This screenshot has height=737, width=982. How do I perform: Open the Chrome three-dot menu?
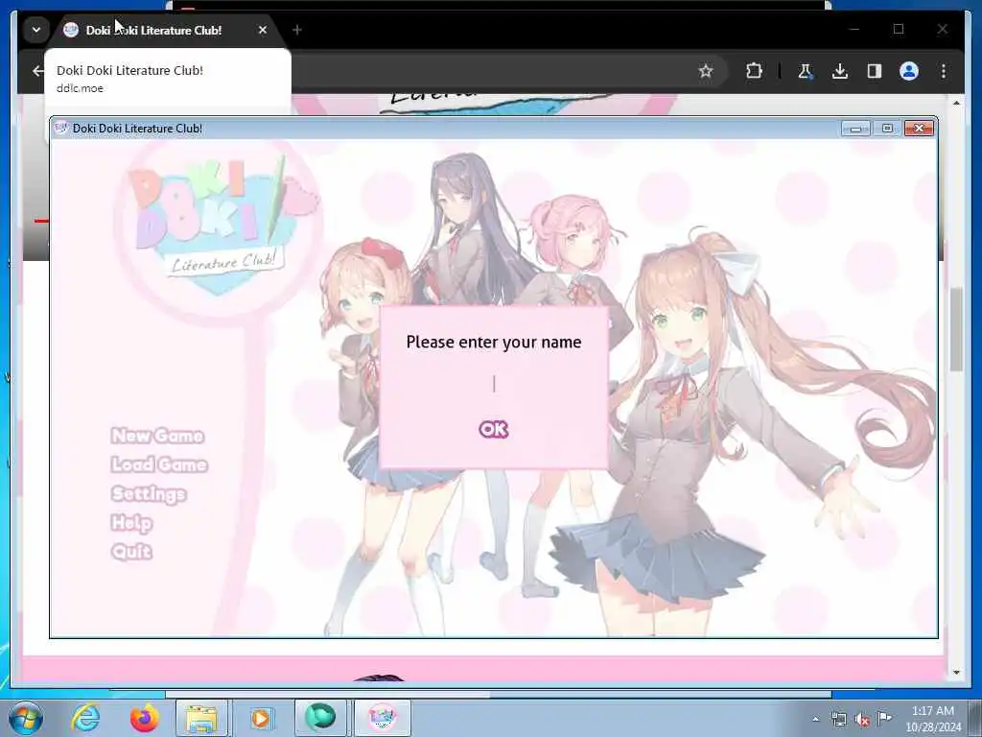click(x=944, y=71)
